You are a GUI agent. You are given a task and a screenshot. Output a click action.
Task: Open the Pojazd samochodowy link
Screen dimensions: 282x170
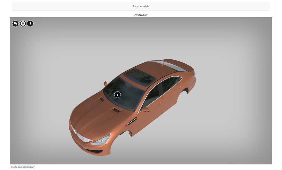pos(22,166)
